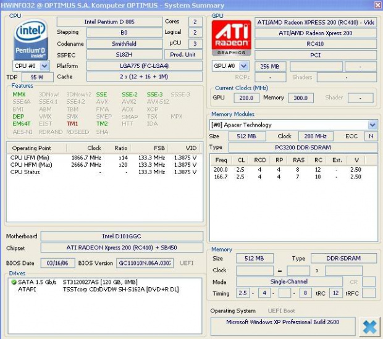Click the Ratio column header
This screenshot has height=339, width=383.
tap(118, 148)
